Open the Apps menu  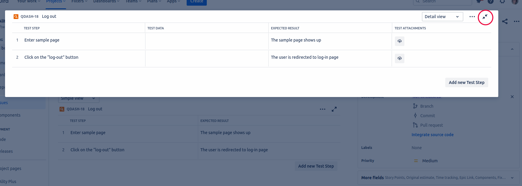pos(174,1)
